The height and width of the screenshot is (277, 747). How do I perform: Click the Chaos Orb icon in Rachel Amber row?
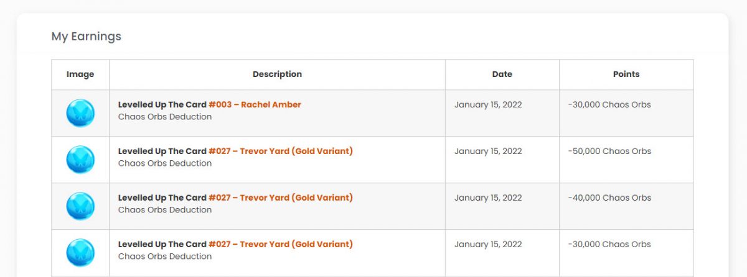(x=80, y=113)
